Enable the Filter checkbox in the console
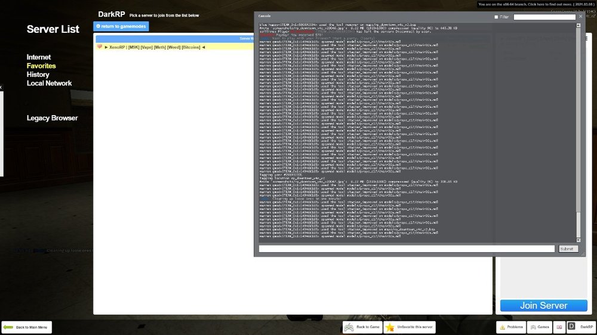Screen dimensions: 597x335 coord(496,17)
